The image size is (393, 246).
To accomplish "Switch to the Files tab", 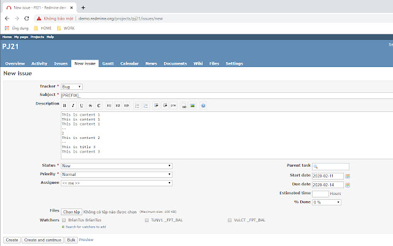I will pos(214,63).
